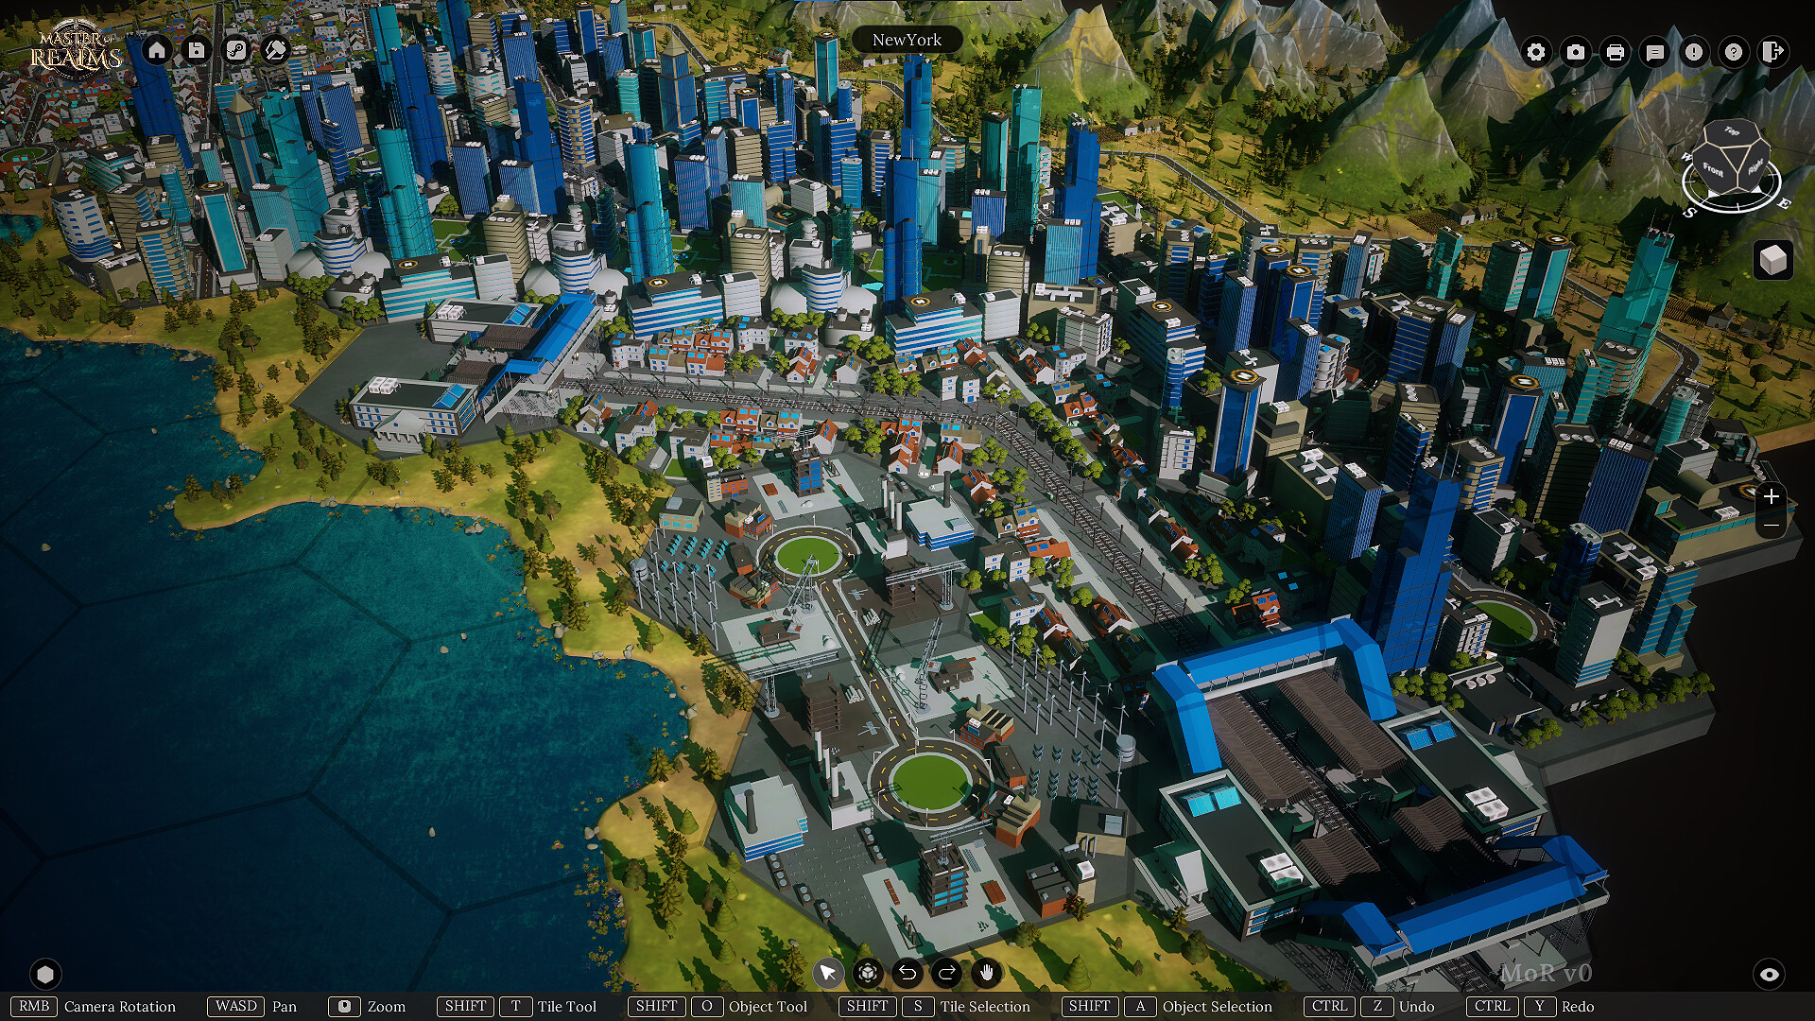Select the cube object tool at bottom
The image size is (1815, 1021).
pyautogui.click(x=867, y=972)
